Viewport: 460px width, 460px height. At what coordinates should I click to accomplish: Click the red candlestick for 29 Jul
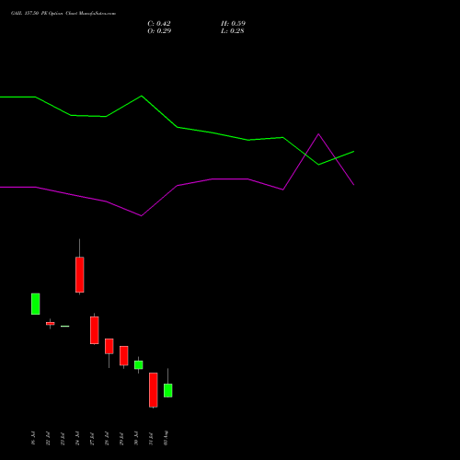pyautogui.click(x=124, y=356)
